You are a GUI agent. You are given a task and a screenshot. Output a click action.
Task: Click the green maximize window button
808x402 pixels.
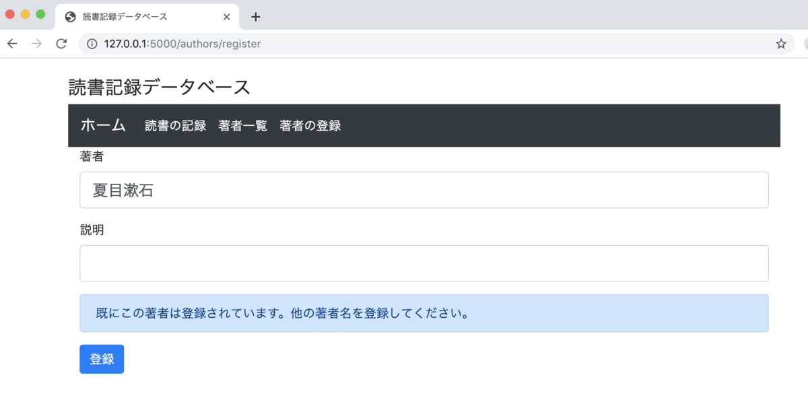(40, 14)
